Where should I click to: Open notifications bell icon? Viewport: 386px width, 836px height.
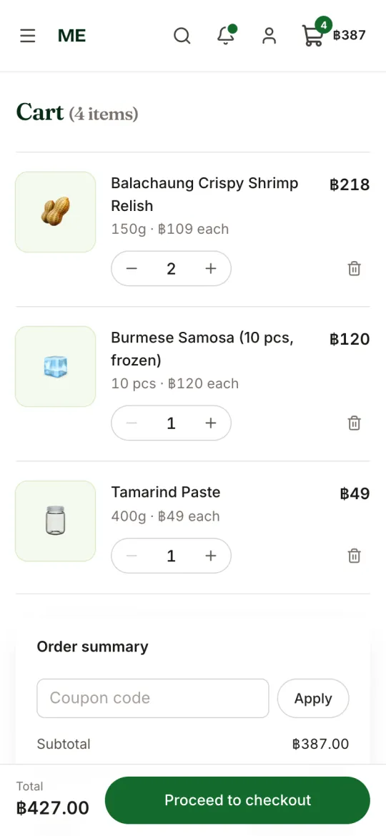(x=226, y=36)
